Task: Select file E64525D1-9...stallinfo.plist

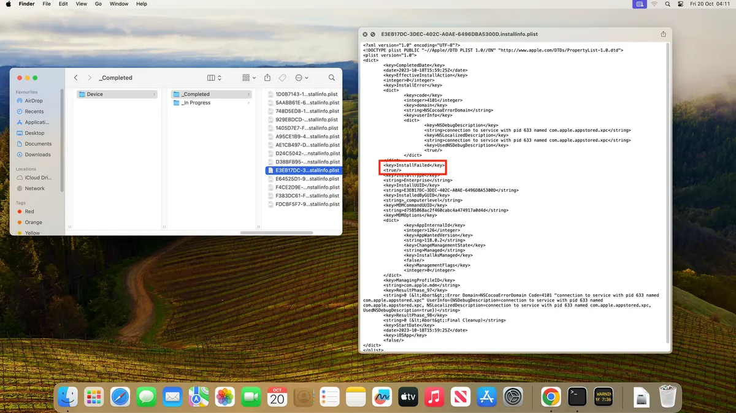Action: coord(303,179)
